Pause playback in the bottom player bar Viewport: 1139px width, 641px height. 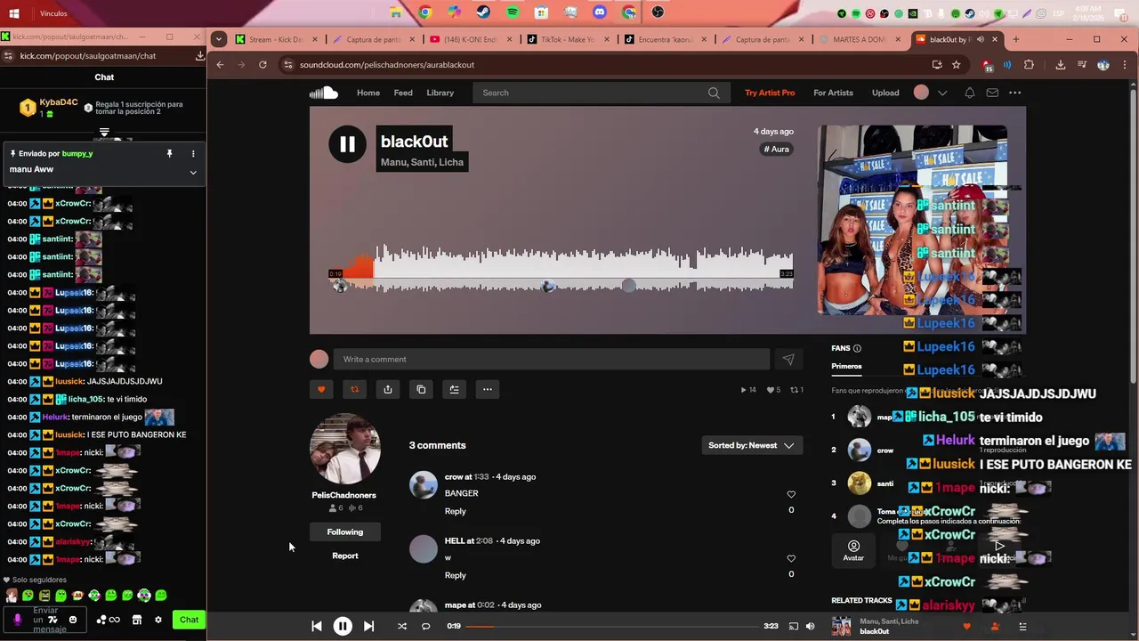343,626
